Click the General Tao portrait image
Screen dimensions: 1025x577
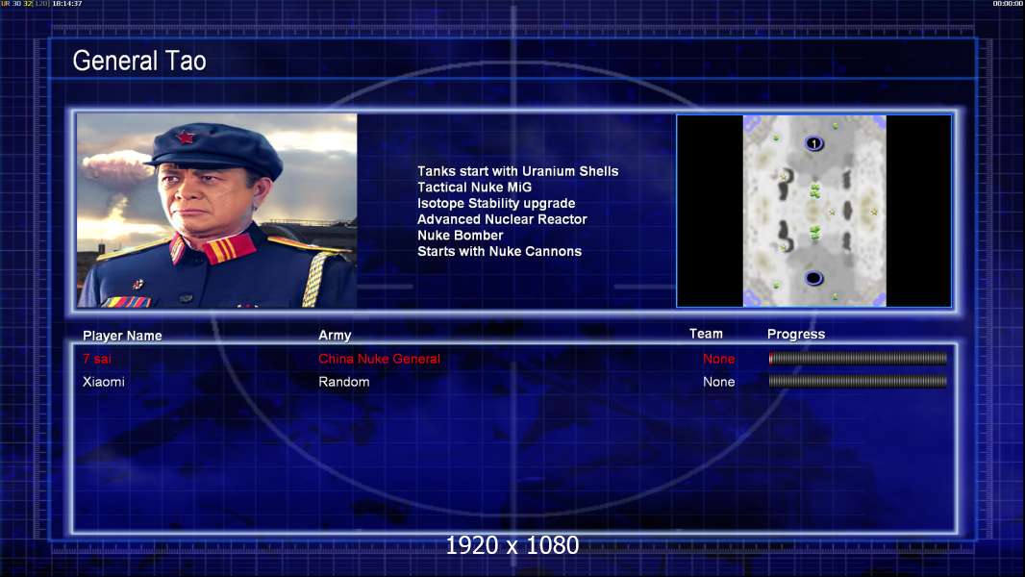coord(217,211)
